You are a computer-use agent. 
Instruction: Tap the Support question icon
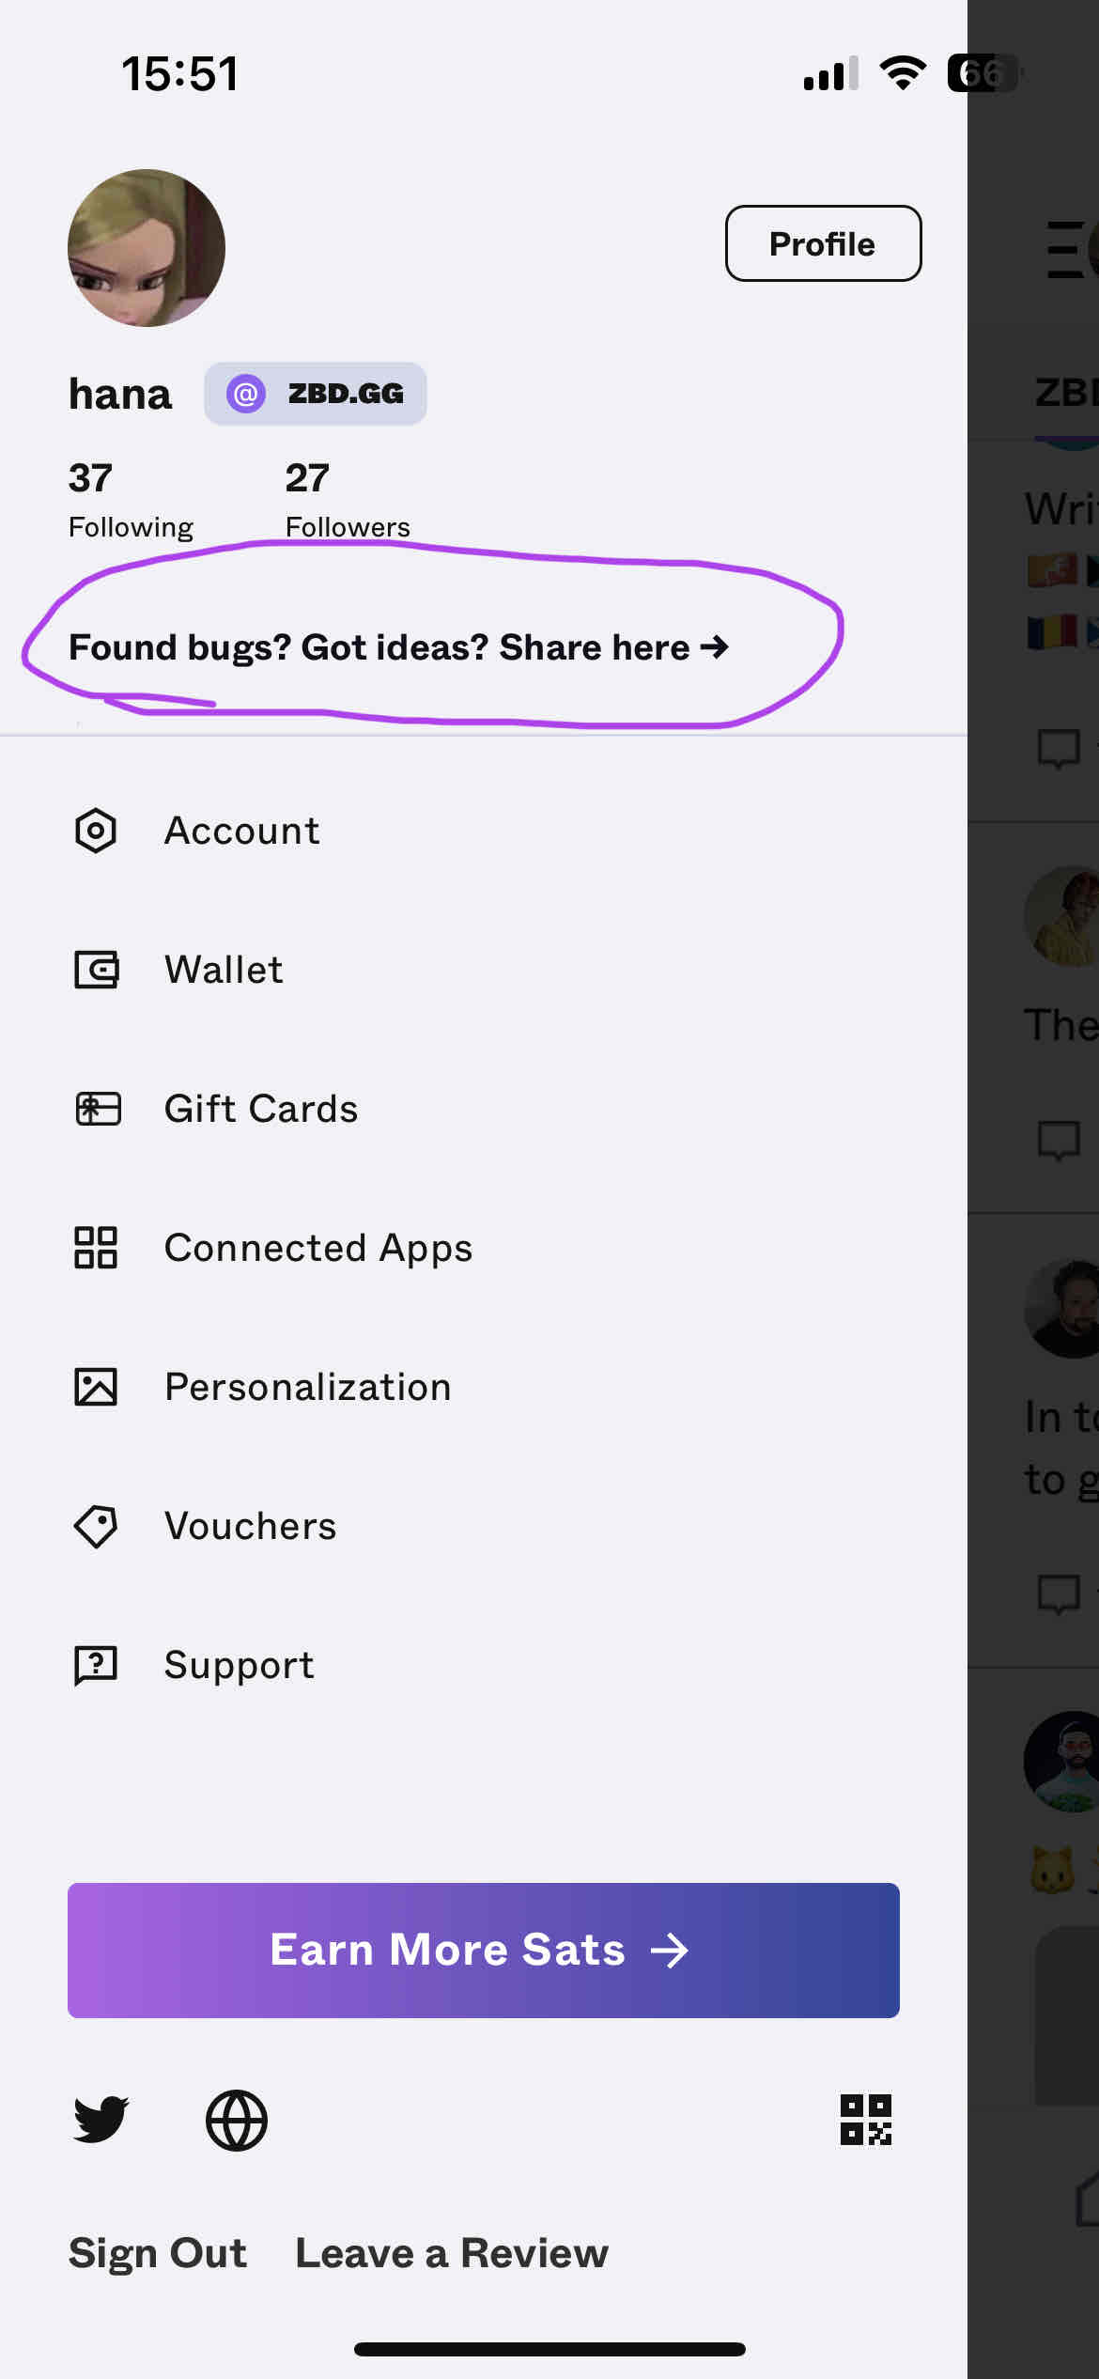(x=96, y=1666)
